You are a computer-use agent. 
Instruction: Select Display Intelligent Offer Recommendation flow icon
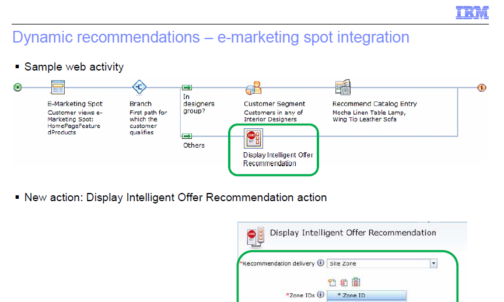click(253, 139)
